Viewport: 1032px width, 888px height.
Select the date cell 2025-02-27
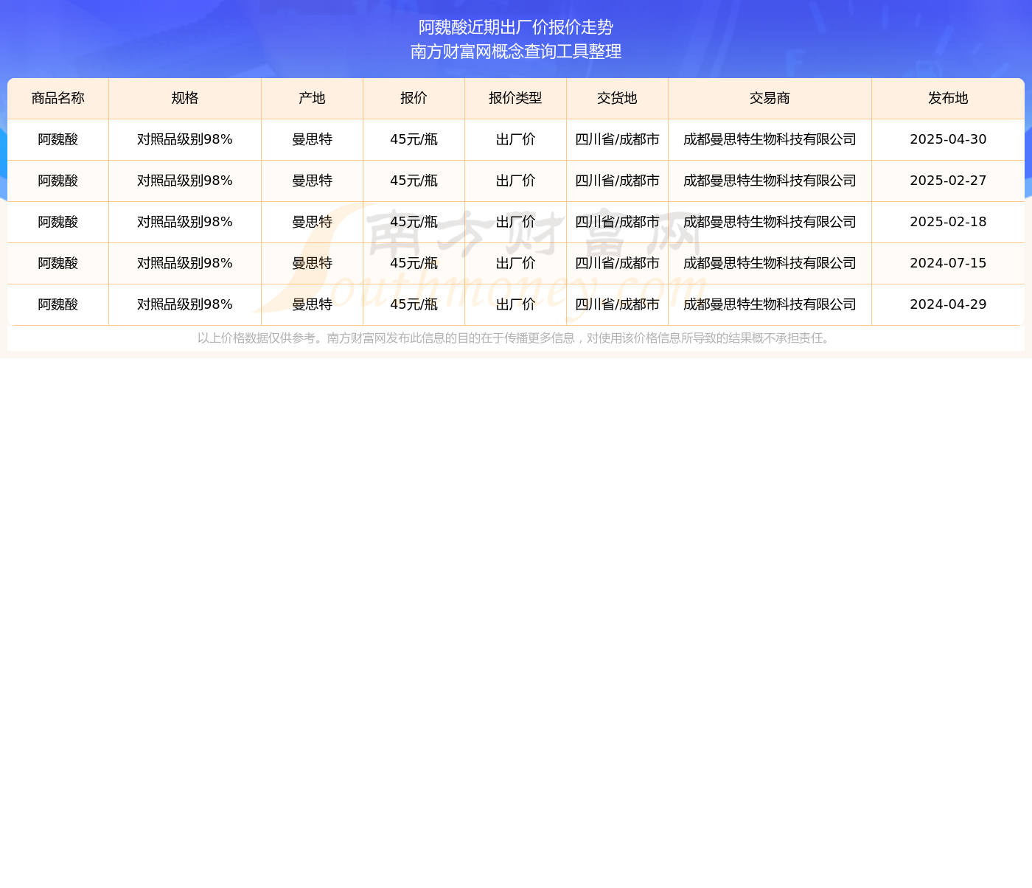point(948,181)
